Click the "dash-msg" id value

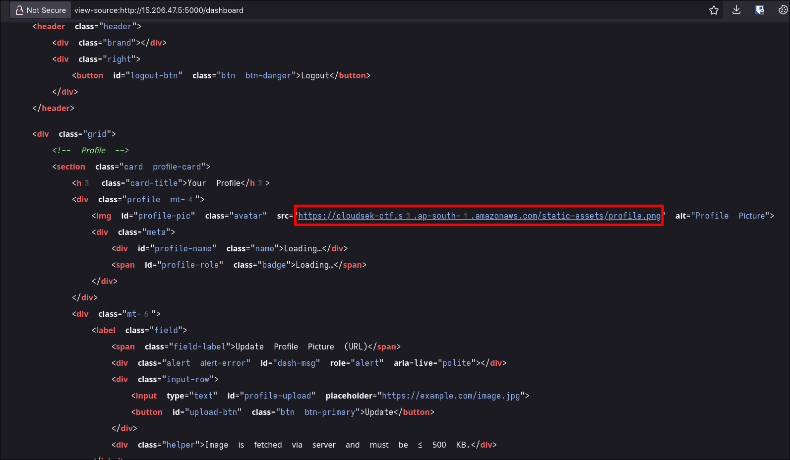coord(296,363)
